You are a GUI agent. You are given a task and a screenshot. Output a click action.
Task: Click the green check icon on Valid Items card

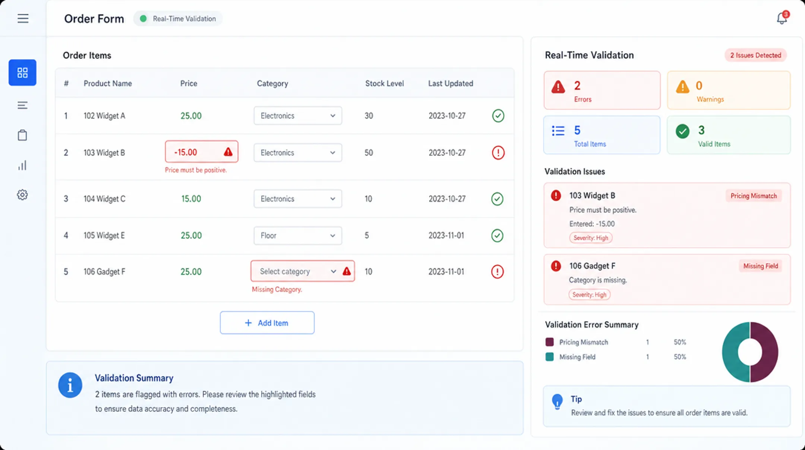click(682, 131)
